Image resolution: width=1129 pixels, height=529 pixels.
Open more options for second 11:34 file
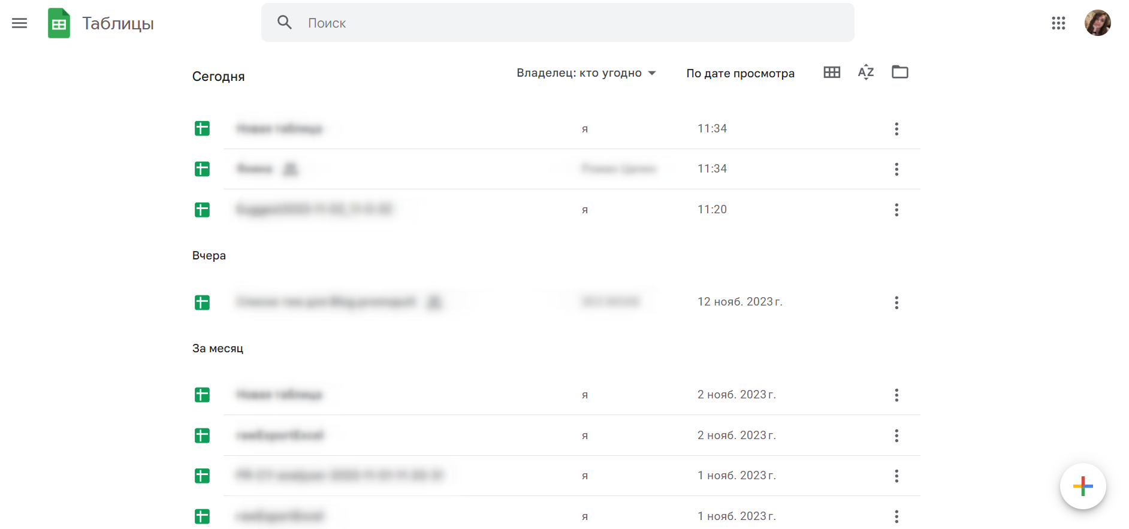(896, 170)
